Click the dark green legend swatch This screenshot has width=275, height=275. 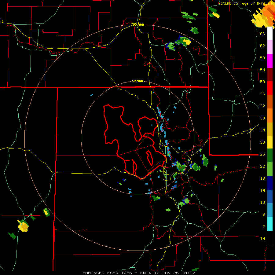click(270, 156)
